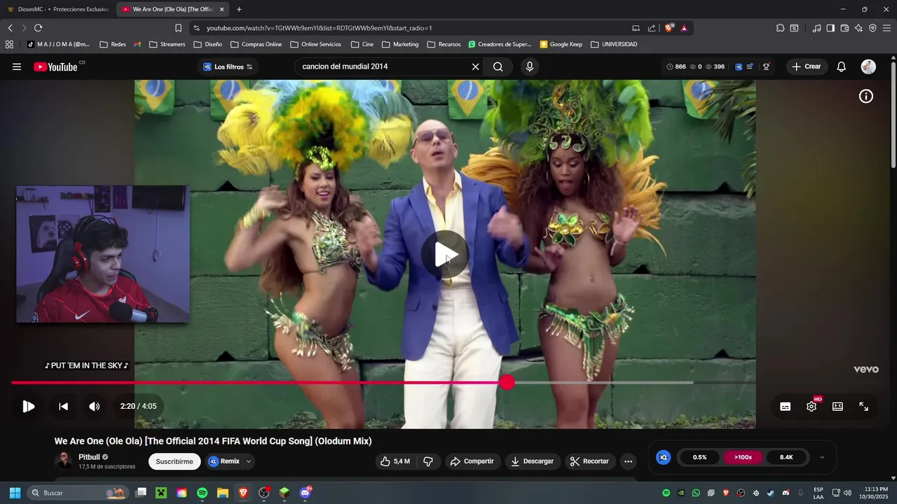Click the Recortar clip button

pyautogui.click(x=589, y=461)
